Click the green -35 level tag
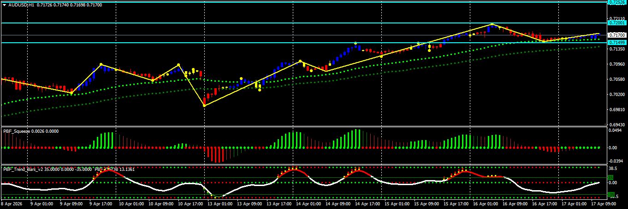 [612, 195]
